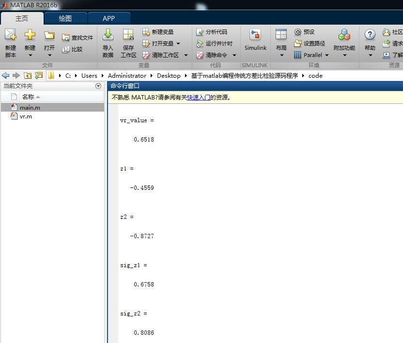Click the z1 value -0.4559
The width and height of the screenshot is (403, 343).
pyautogui.click(x=142, y=187)
